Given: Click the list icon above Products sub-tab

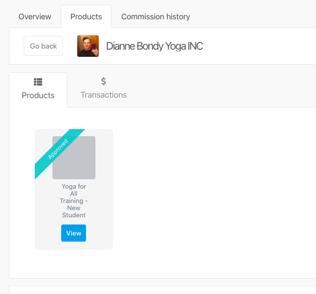Looking at the screenshot, I should tap(38, 82).
